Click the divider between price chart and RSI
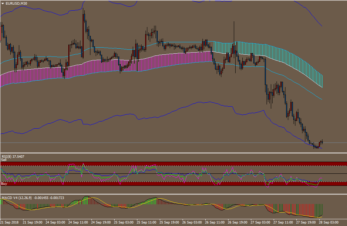The height and width of the screenshot is (226, 347). point(173,153)
